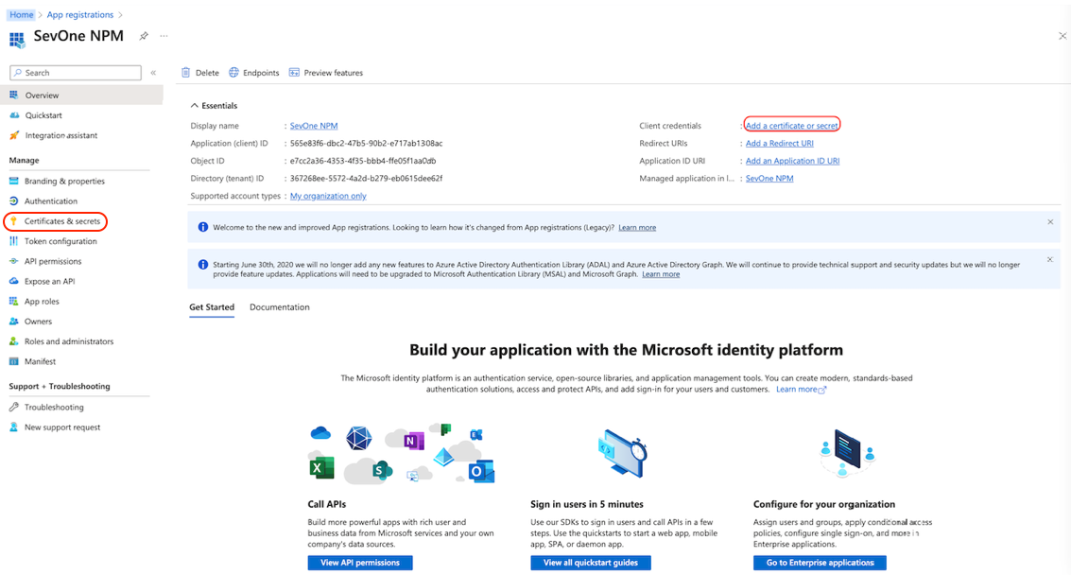Click Add a Redirect URI link
Image resolution: width=1071 pixels, height=575 pixels.
[779, 144]
